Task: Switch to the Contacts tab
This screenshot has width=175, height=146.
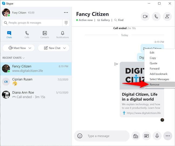Action: pos(45,35)
